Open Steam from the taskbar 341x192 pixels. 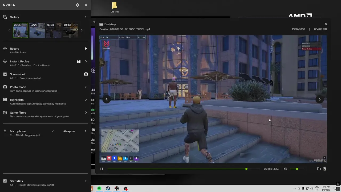click(108, 189)
